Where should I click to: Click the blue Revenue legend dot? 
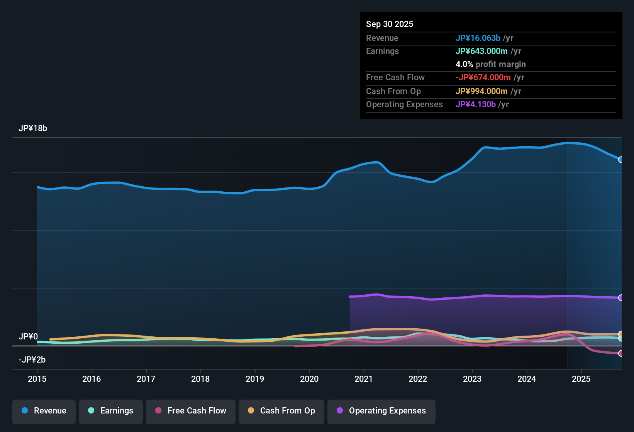tap(25, 411)
